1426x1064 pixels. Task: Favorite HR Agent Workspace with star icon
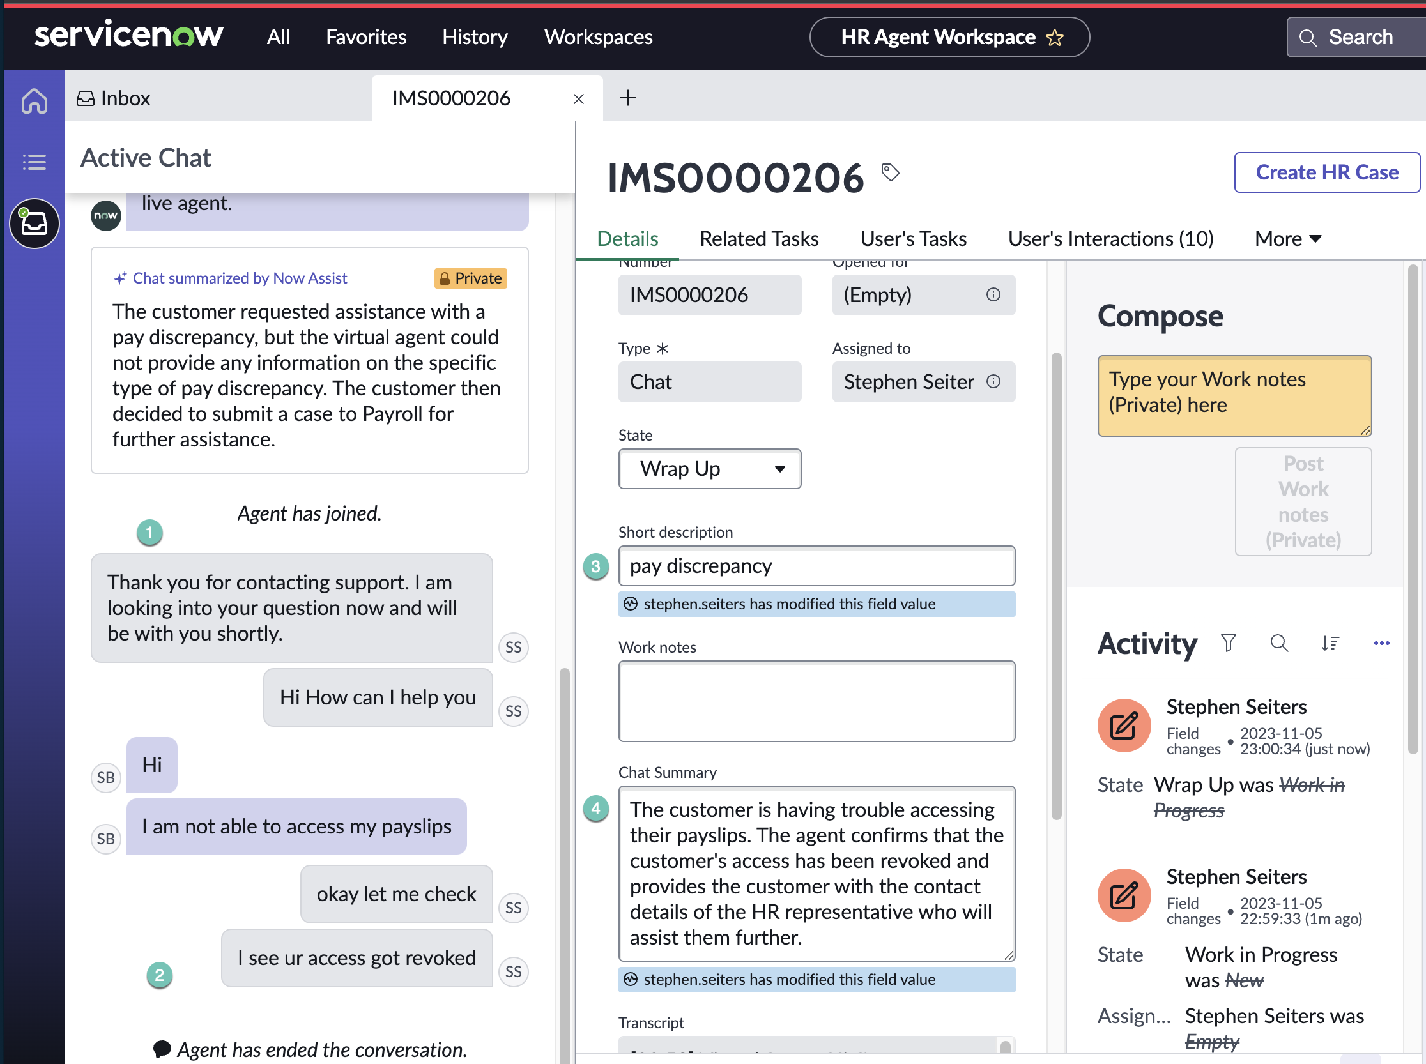[1055, 37]
